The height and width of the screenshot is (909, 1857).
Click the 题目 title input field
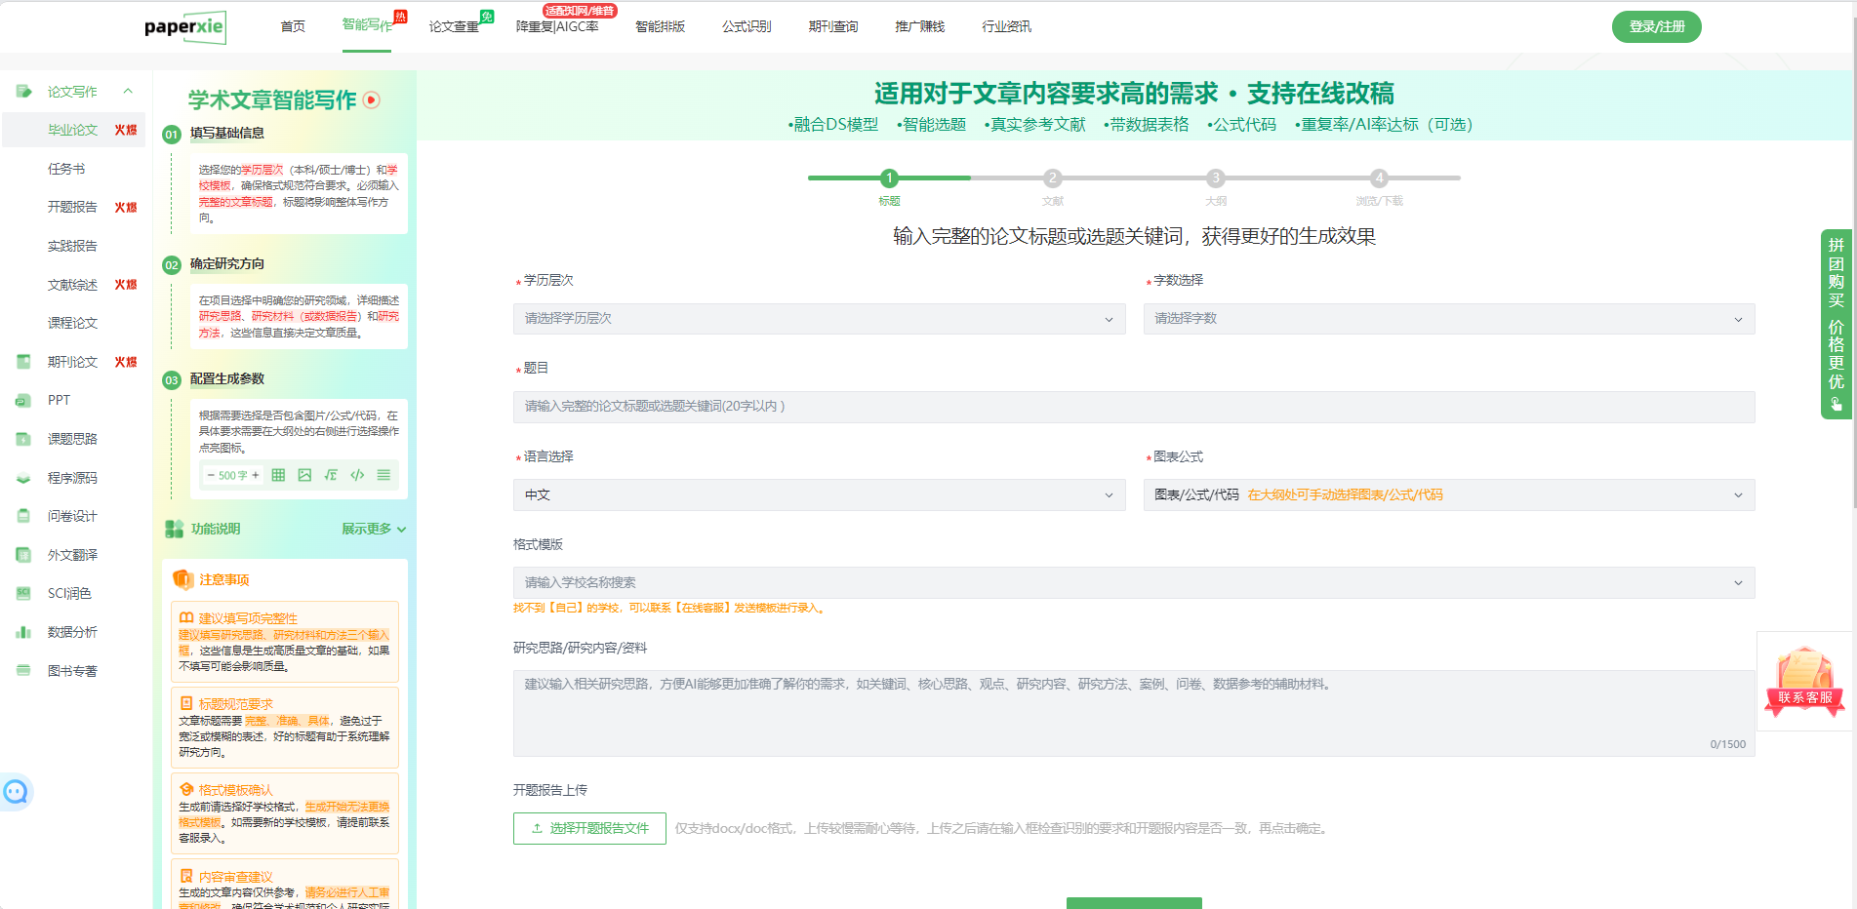tap(1133, 407)
